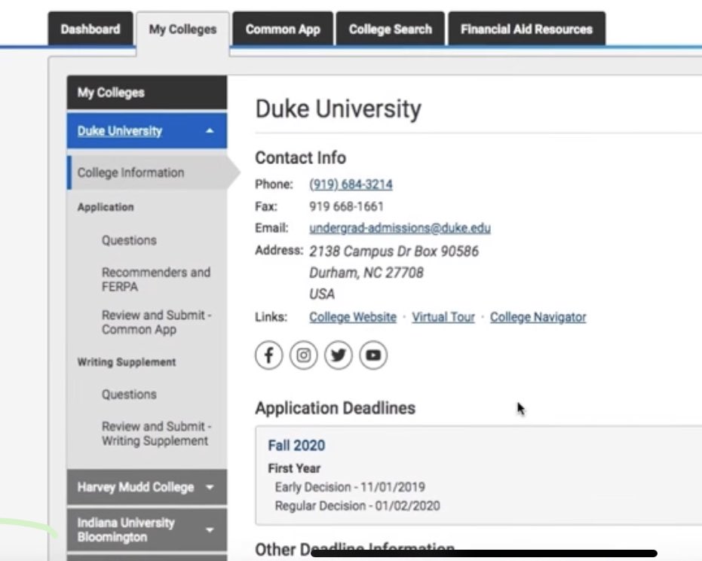Click the Regular Decision - 01/02/2020 line
Screen dimensions: 702x561
click(x=357, y=505)
